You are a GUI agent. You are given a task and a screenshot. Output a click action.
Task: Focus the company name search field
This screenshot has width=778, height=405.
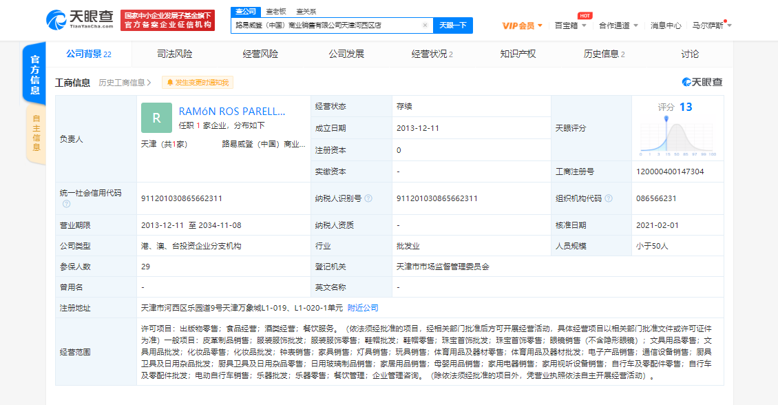coord(328,25)
